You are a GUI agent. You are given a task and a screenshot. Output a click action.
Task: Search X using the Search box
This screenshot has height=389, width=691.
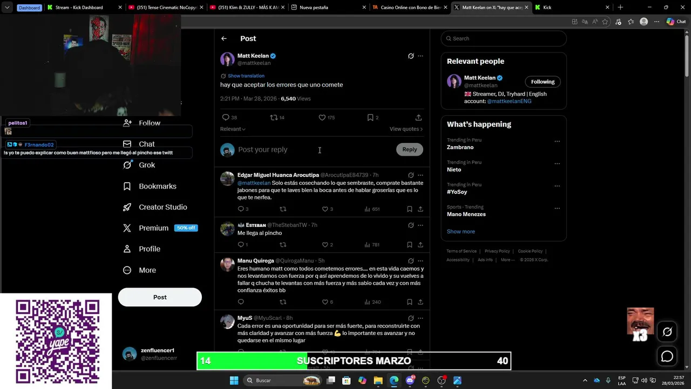(504, 38)
